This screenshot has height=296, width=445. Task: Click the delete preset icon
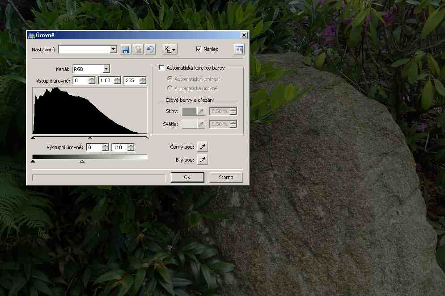[138, 50]
